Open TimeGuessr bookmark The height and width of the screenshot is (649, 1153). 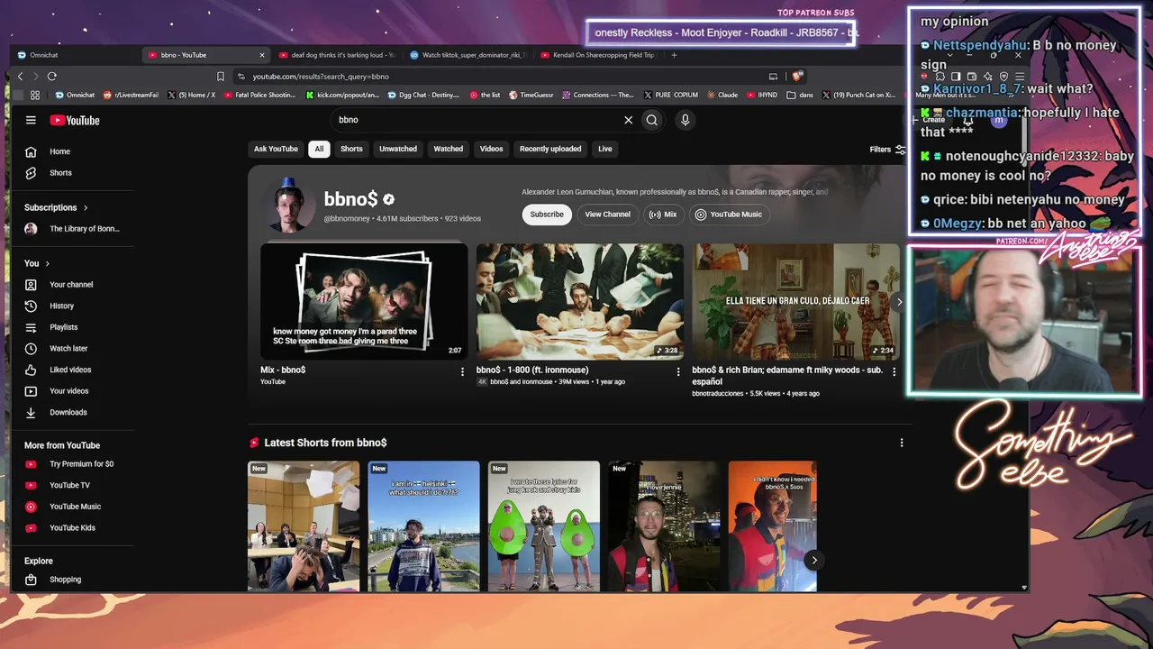click(x=531, y=95)
